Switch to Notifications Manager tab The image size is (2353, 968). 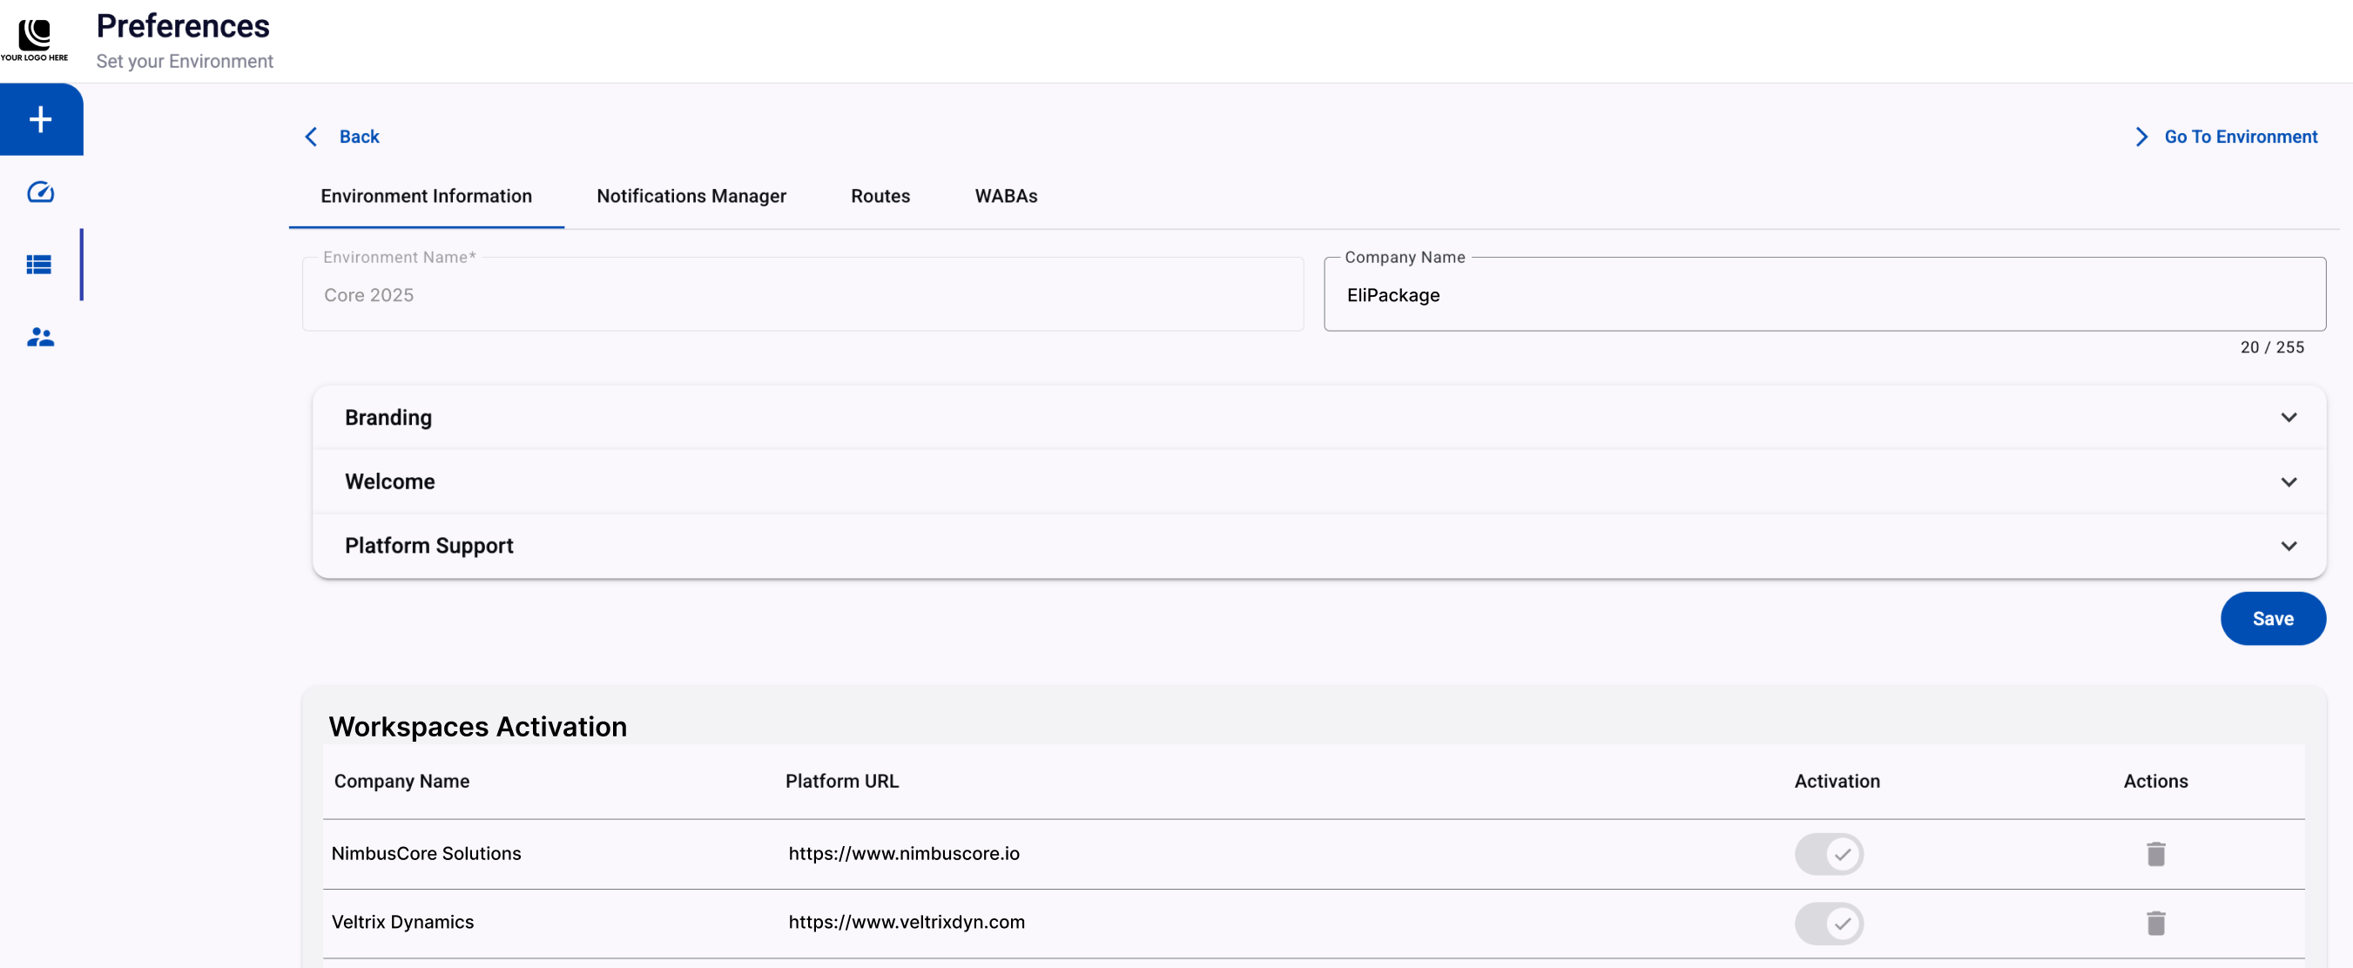coord(691,197)
